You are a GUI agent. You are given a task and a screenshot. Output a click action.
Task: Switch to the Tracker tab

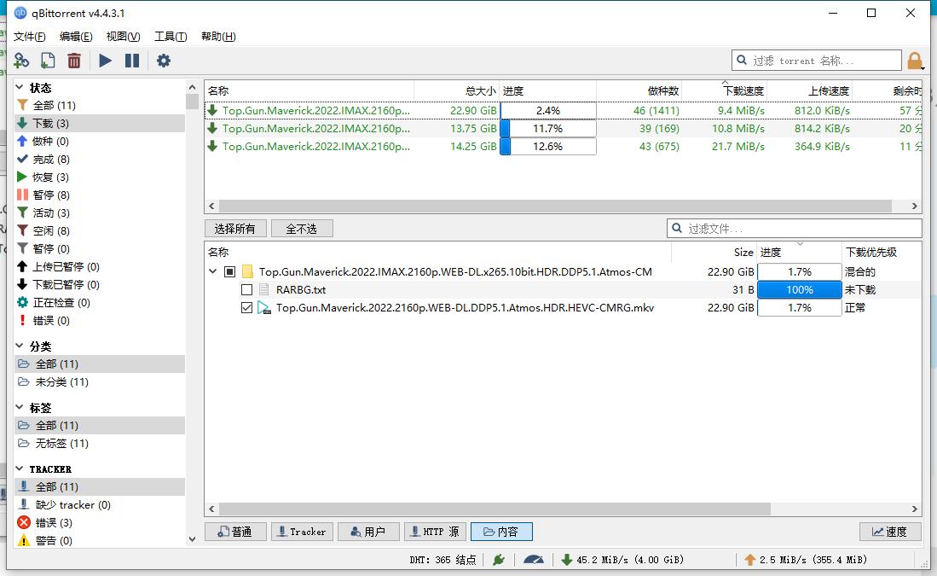click(302, 532)
